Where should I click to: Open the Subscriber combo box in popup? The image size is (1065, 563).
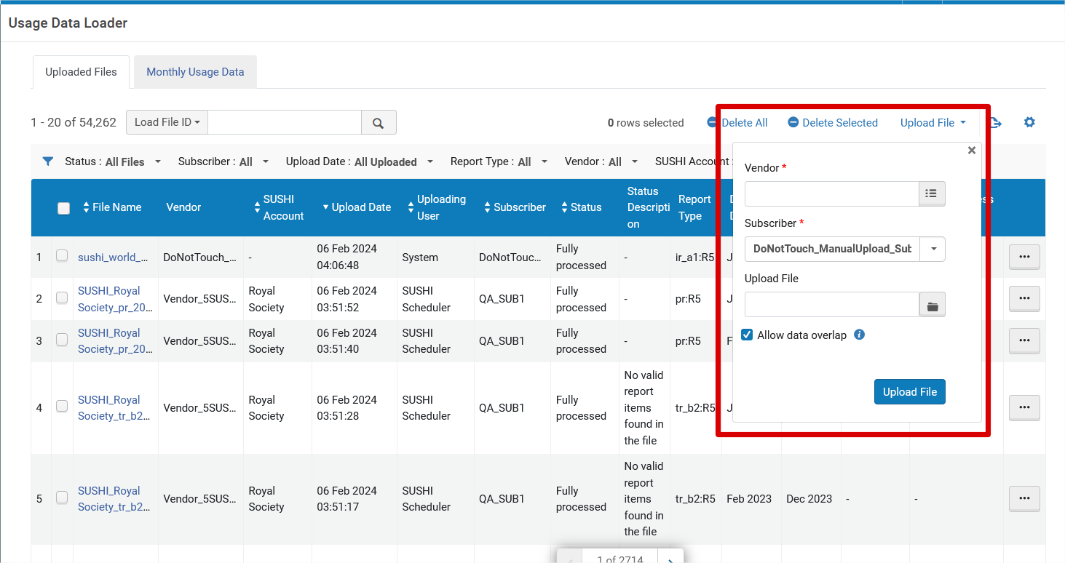click(844, 249)
